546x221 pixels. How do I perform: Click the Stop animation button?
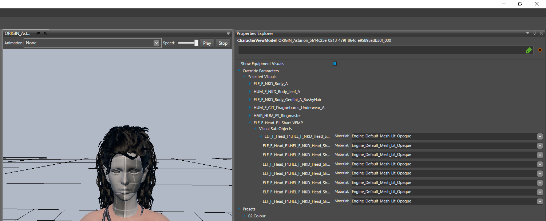[223, 43]
